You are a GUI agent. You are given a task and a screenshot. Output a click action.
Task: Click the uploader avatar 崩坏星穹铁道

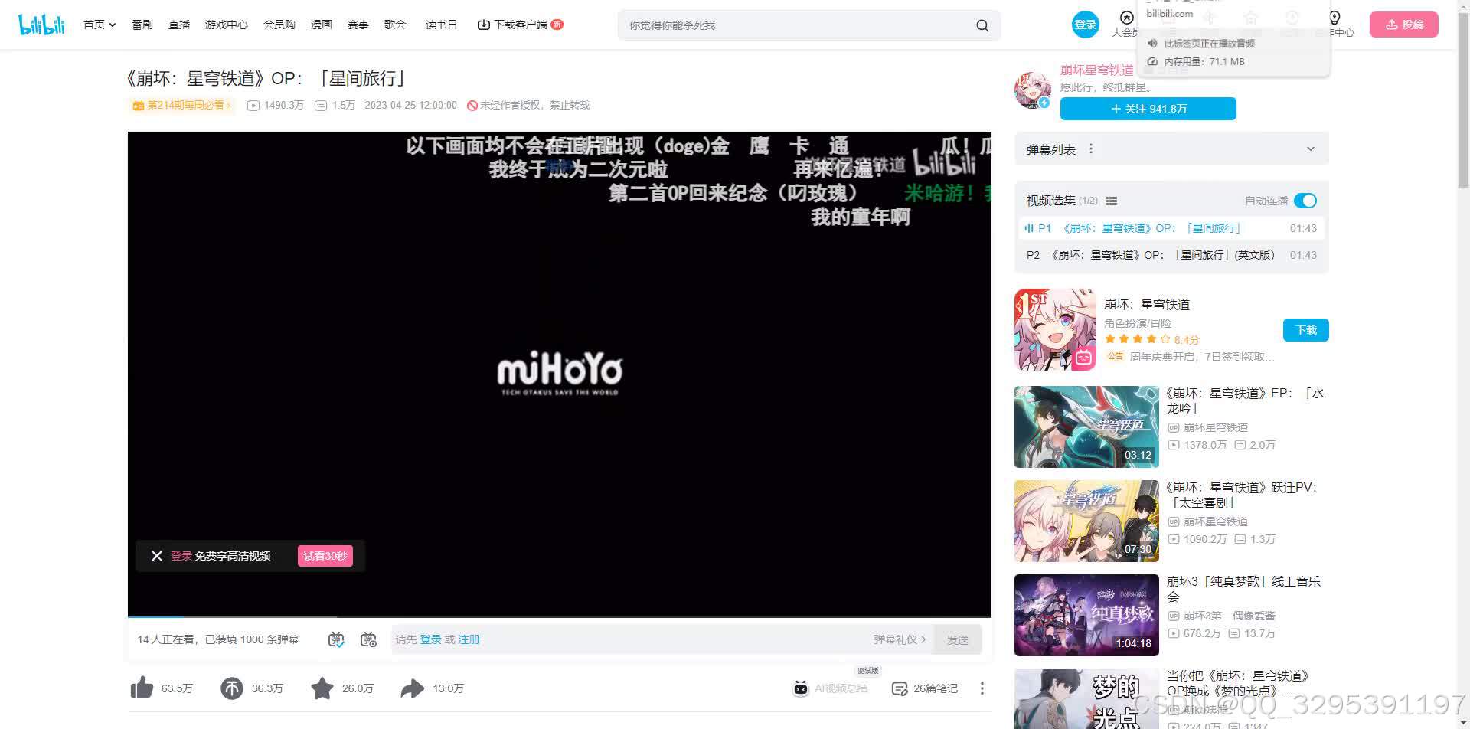point(1032,90)
